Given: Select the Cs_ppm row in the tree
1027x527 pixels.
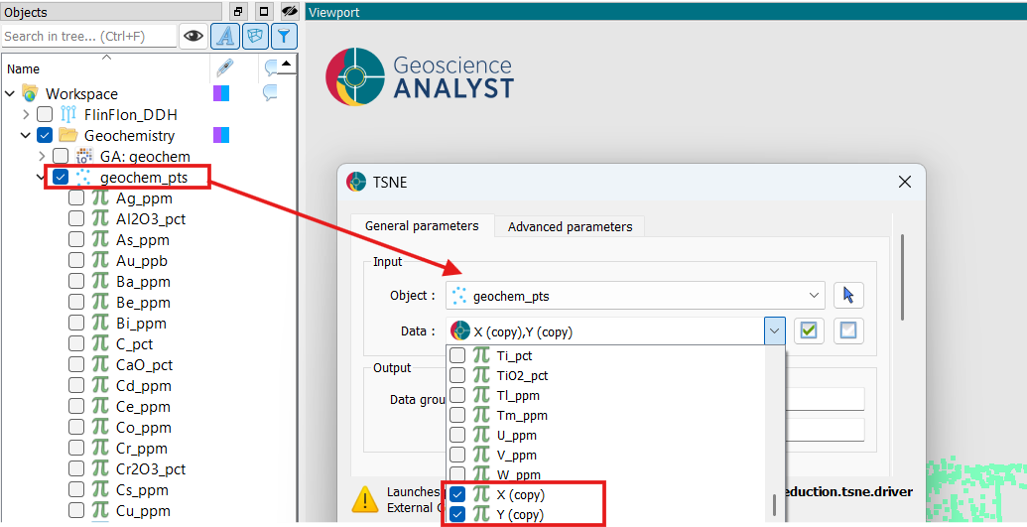Looking at the screenshot, I should tap(142, 490).
